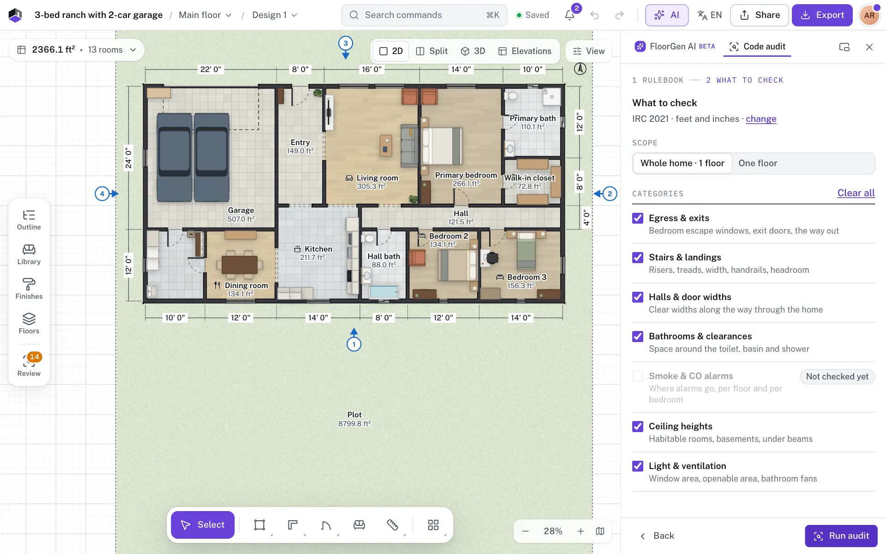The width and height of the screenshot is (886, 554).
Task: Uncheck Egress & exits category
Action: 638,218
